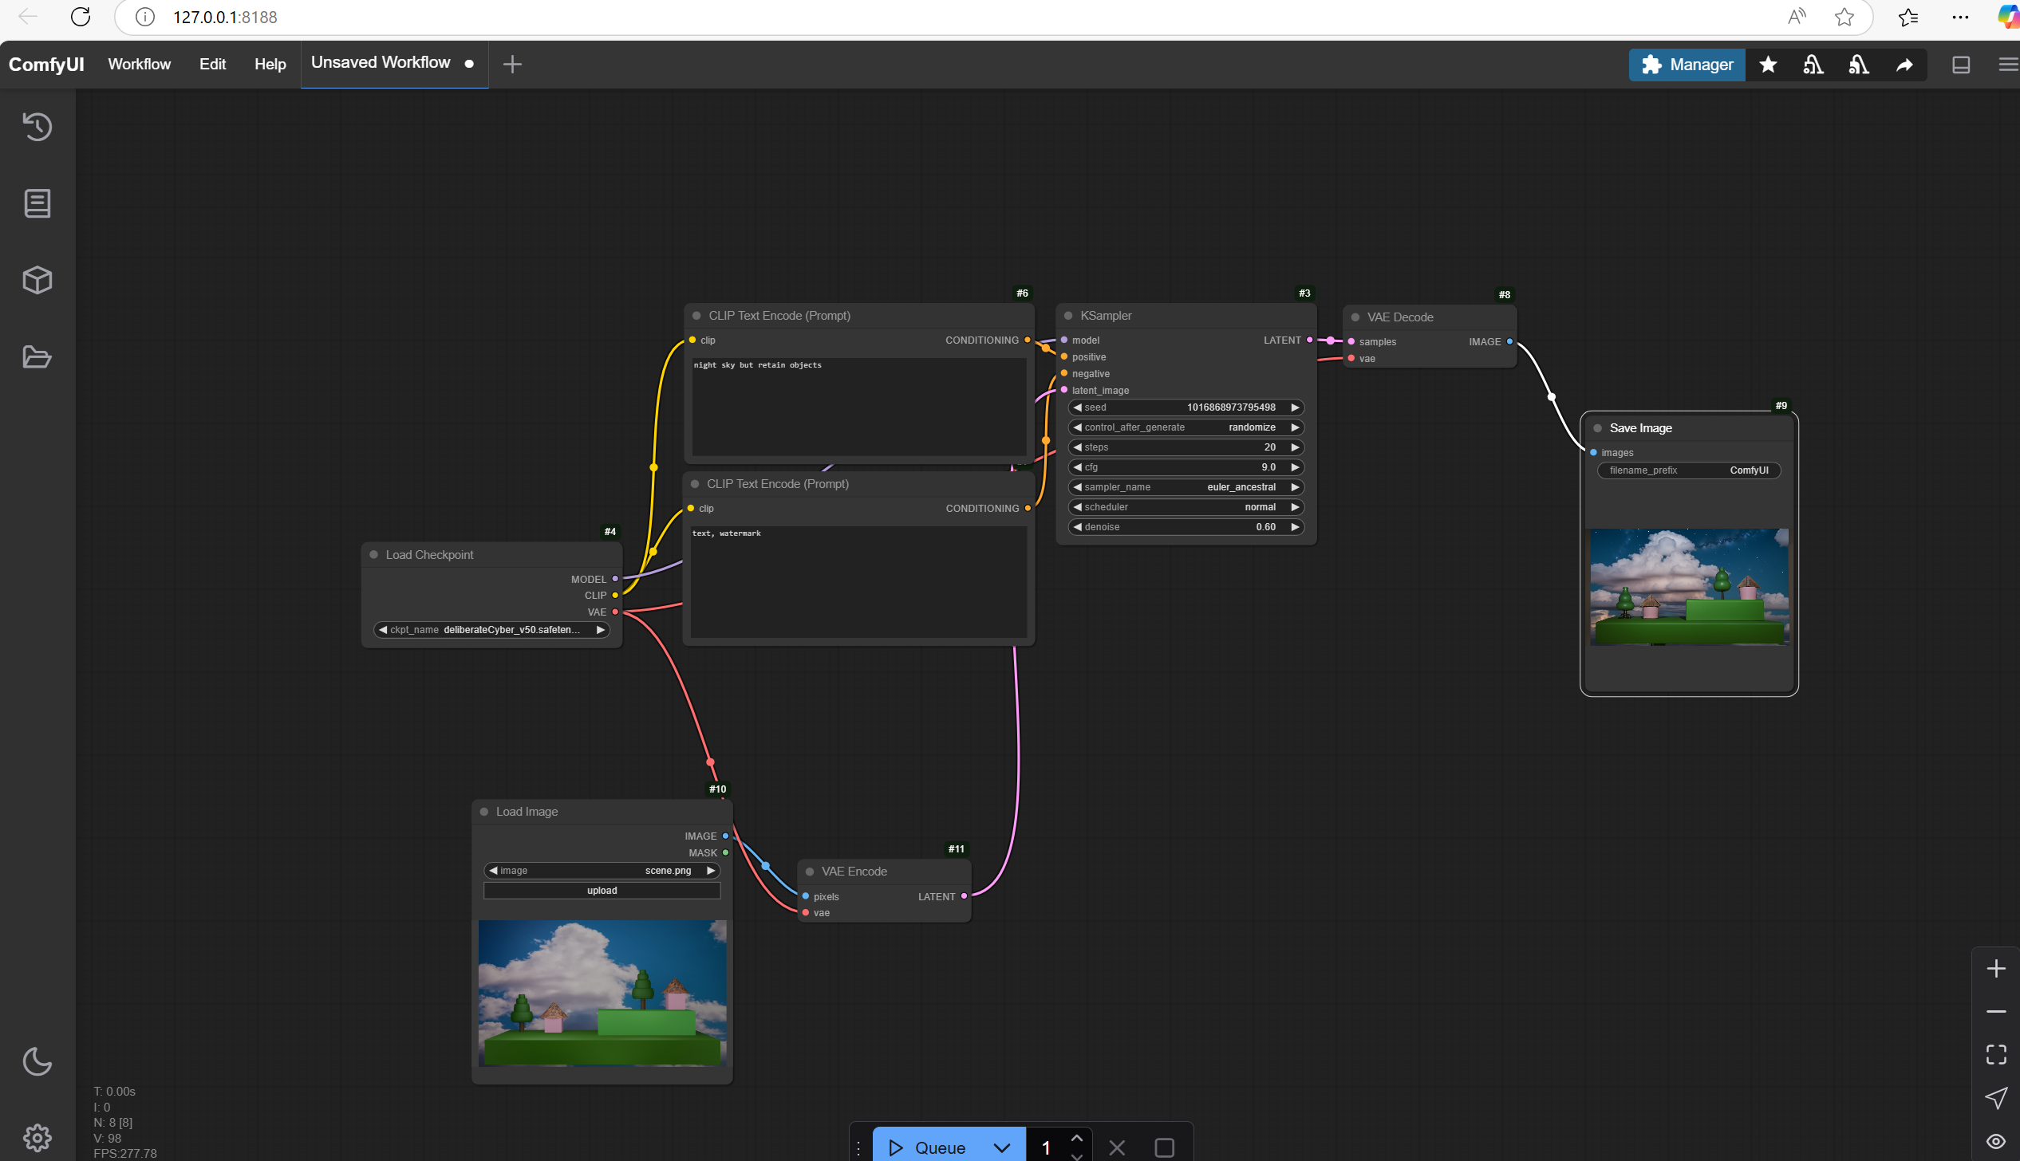Open the workflows folder sidebar icon
The image size is (2020, 1161).
point(37,356)
